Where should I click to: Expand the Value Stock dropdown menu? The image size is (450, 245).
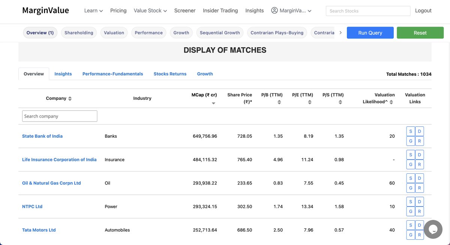pos(150,11)
